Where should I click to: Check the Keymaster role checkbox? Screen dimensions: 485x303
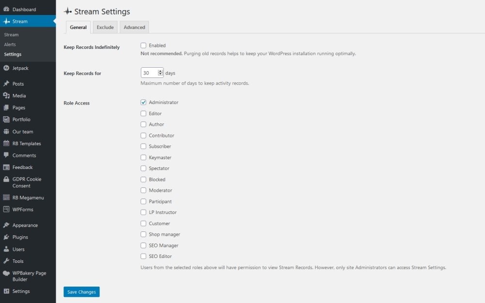[x=143, y=157]
